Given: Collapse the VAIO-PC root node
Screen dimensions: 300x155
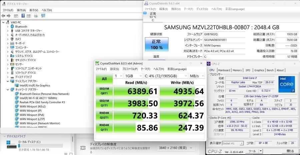Looking at the screenshot, I should (x=3, y=23).
